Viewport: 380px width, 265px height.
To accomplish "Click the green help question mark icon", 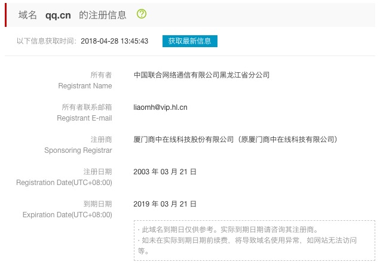I will pos(142,14).
